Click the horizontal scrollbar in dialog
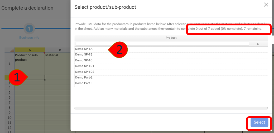274x133 pixels. (171, 108)
